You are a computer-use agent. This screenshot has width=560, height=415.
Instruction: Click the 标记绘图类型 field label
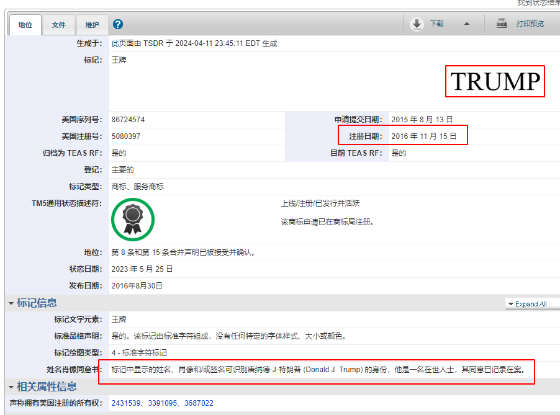click(x=78, y=353)
